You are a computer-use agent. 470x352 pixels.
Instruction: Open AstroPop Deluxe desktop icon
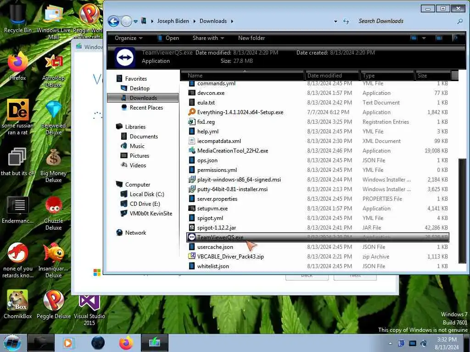(x=53, y=70)
